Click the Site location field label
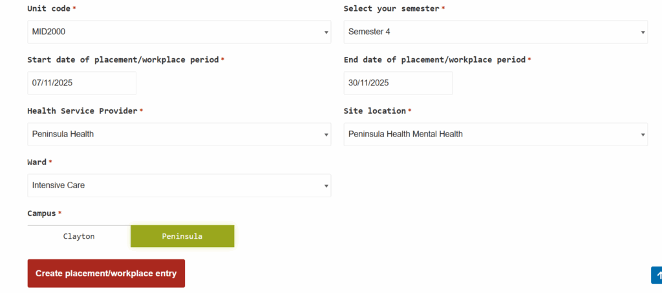Screen dimensions: 662x293 [x=374, y=111]
